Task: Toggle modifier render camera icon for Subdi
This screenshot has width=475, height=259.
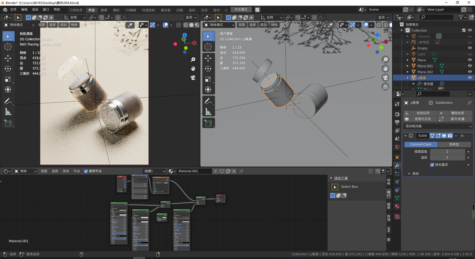Action: pyautogui.click(x=450, y=136)
